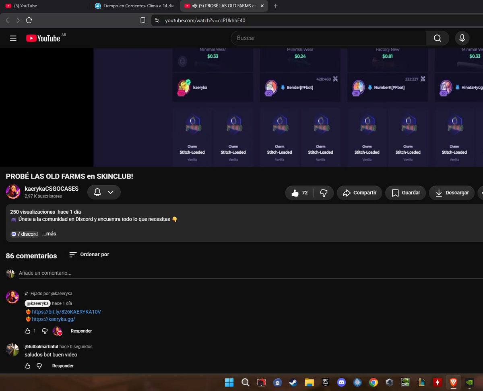Start voice search with the microphone
Viewport: 483px width, 391px height.
[462, 38]
